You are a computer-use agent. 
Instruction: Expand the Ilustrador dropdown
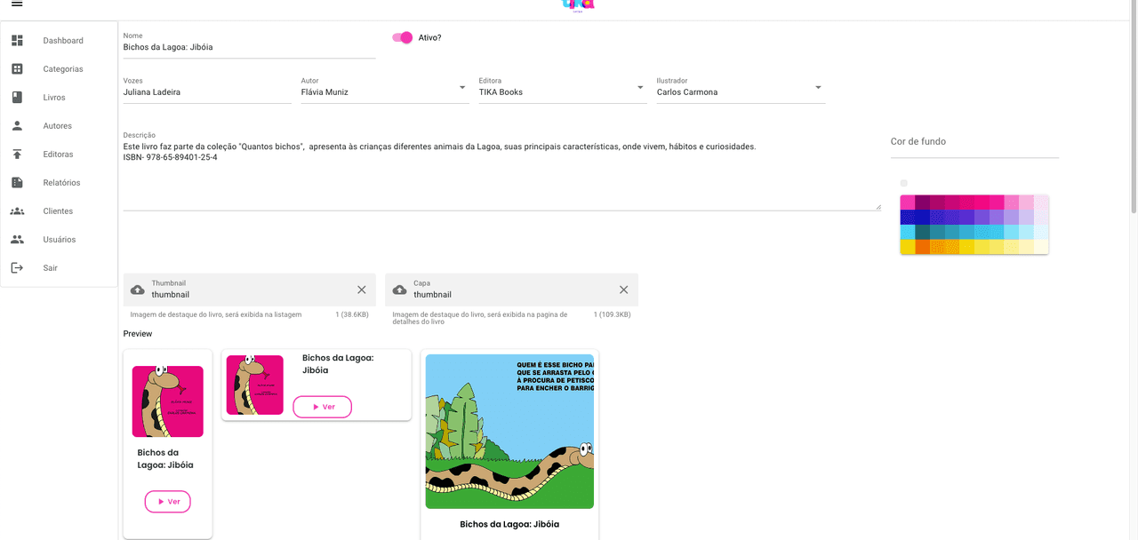click(818, 87)
